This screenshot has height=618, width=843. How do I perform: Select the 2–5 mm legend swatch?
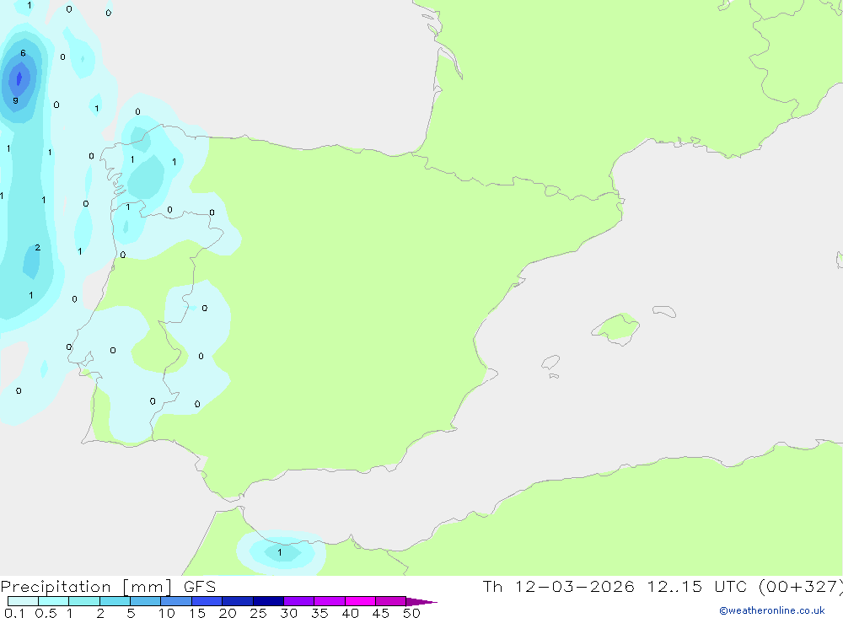[x=115, y=601]
